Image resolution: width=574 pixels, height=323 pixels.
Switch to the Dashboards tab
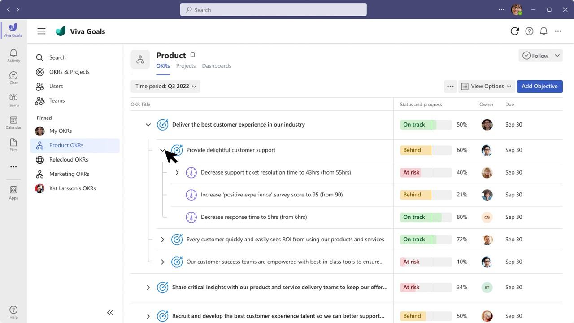(x=217, y=66)
